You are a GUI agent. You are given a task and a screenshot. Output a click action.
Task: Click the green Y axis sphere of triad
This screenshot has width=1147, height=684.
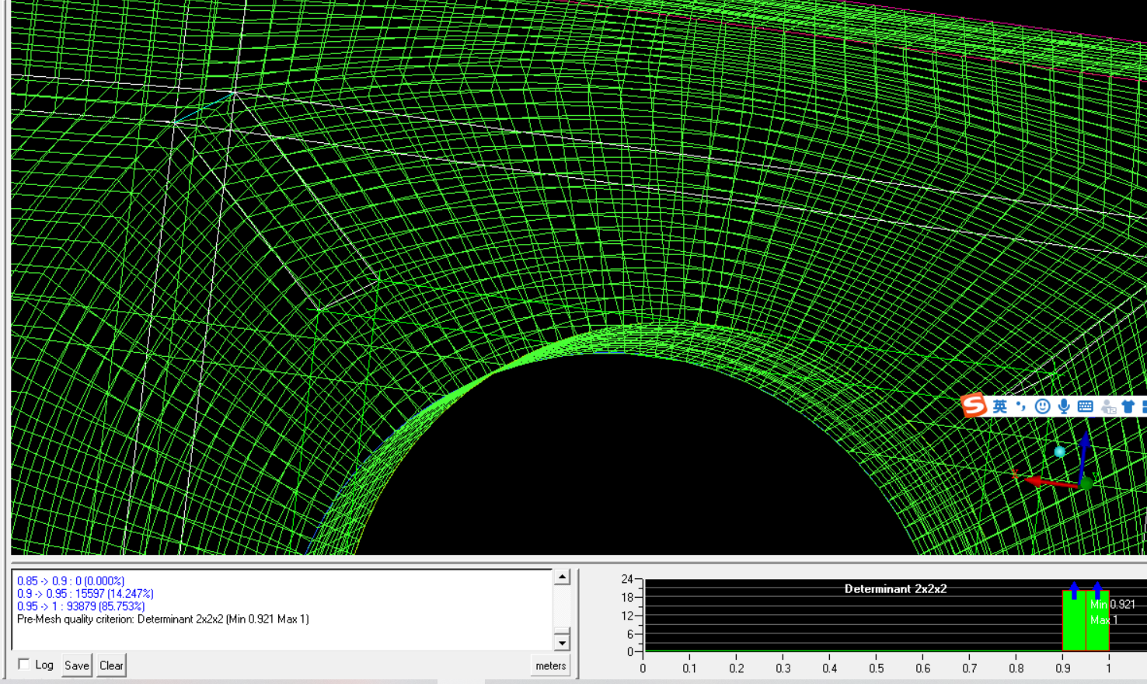tap(1086, 483)
